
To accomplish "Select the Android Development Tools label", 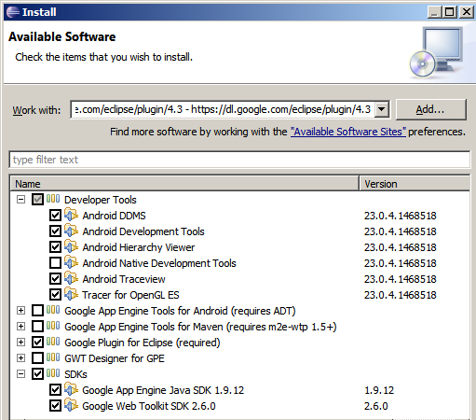I will click(x=143, y=231).
